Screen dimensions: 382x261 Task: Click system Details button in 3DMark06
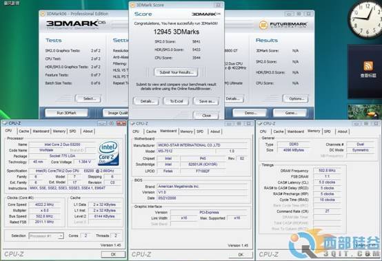coord(234,98)
